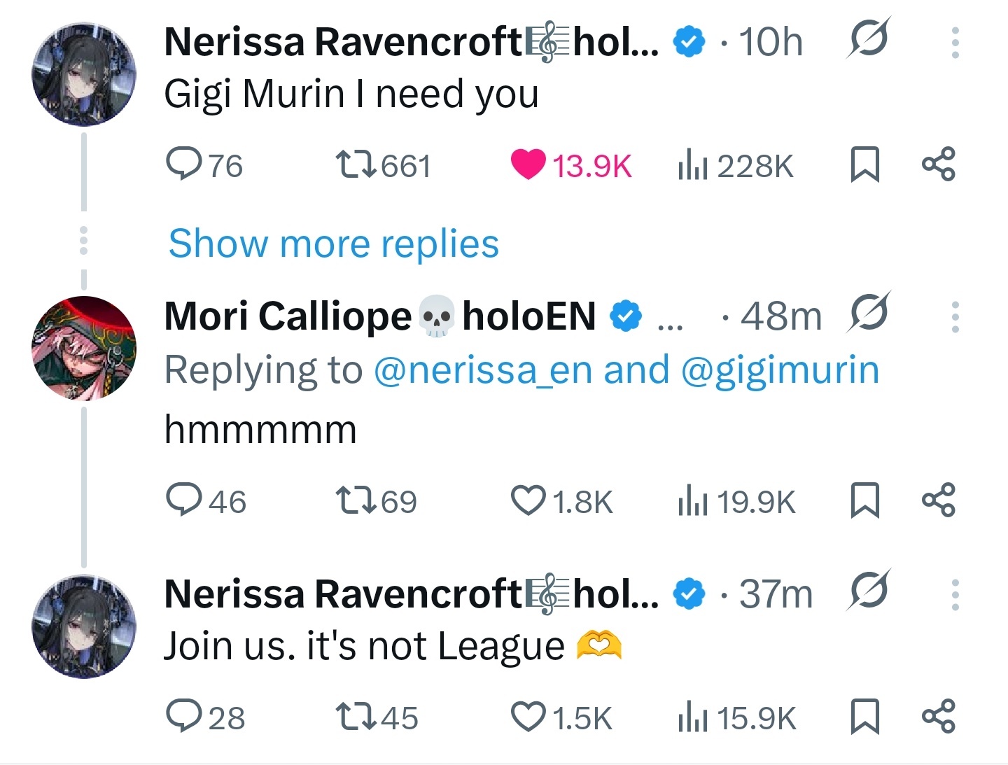Share the "Gigi Murin I need you" tweet

(938, 164)
